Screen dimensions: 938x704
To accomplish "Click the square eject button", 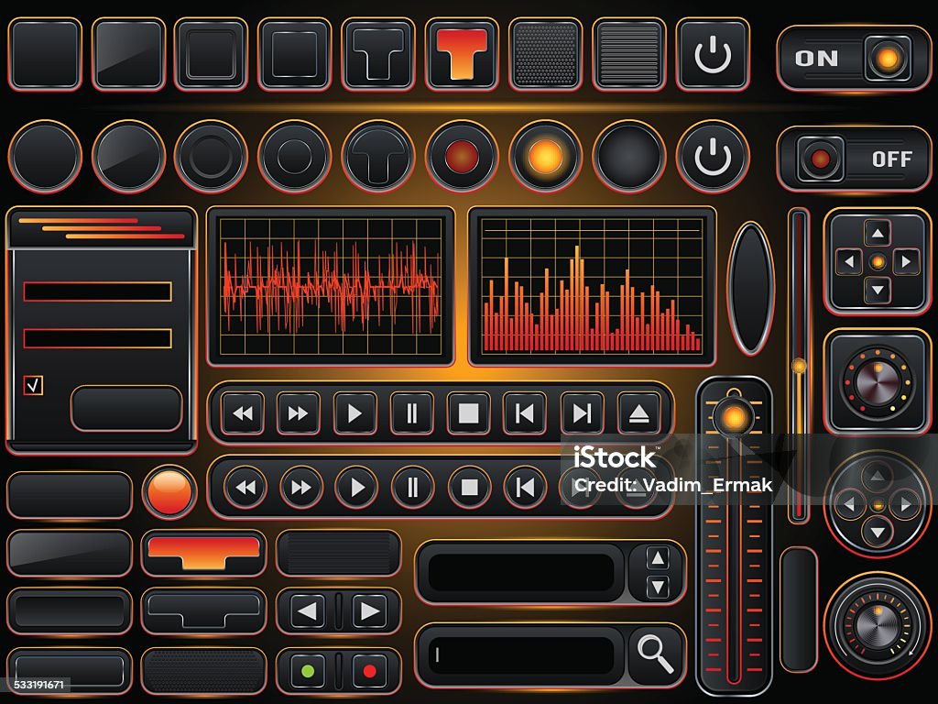I will tap(638, 413).
